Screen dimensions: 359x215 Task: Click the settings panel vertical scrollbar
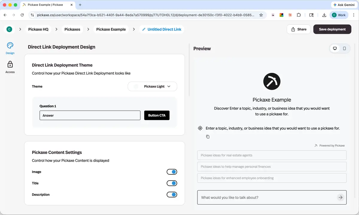(x=189, y=70)
